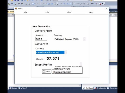
Task: Click Step Into icon in debug toolbar
Action: [x=78, y=4]
